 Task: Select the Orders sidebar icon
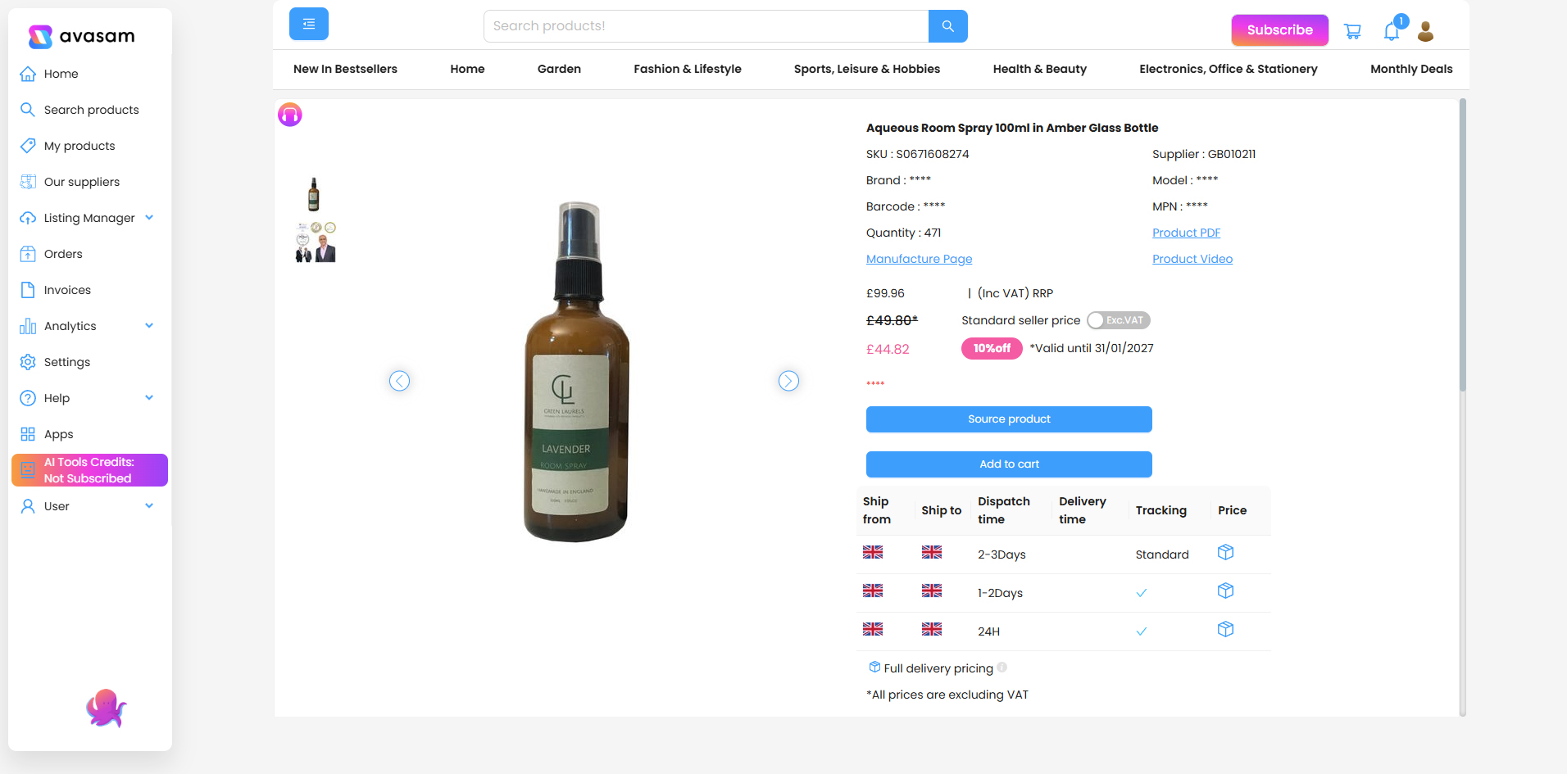coord(28,254)
